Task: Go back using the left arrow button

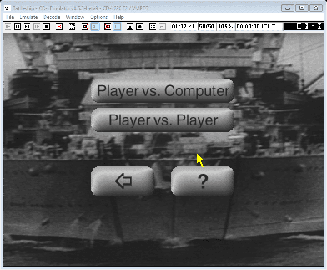Action: 123,181
